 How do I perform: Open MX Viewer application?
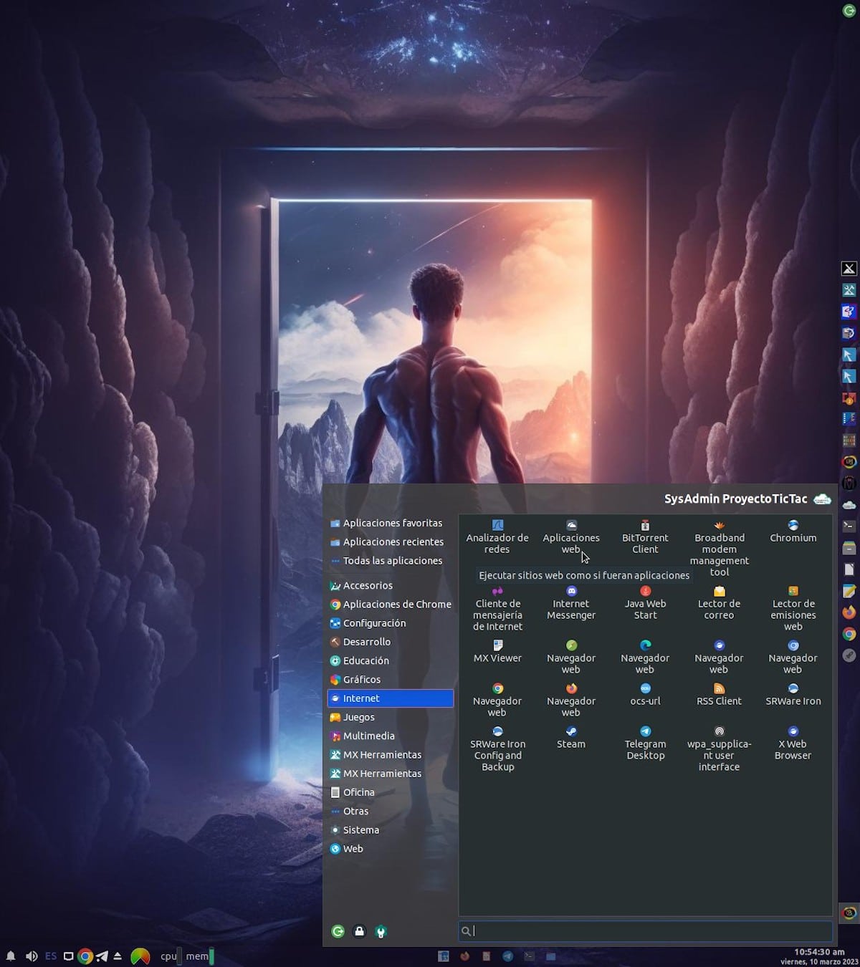pos(497,652)
